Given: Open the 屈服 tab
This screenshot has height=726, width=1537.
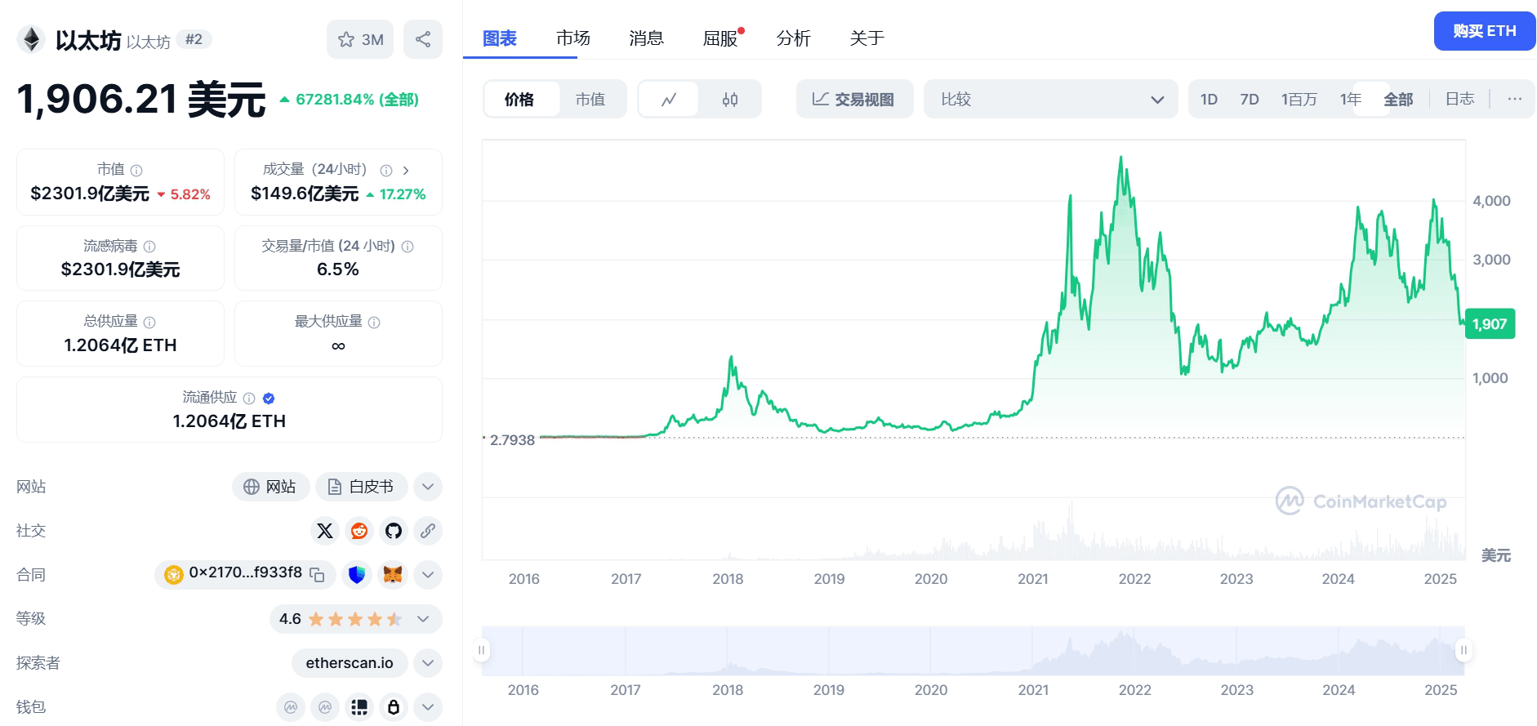Looking at the screenshot, I should click(x=720, y=38).
